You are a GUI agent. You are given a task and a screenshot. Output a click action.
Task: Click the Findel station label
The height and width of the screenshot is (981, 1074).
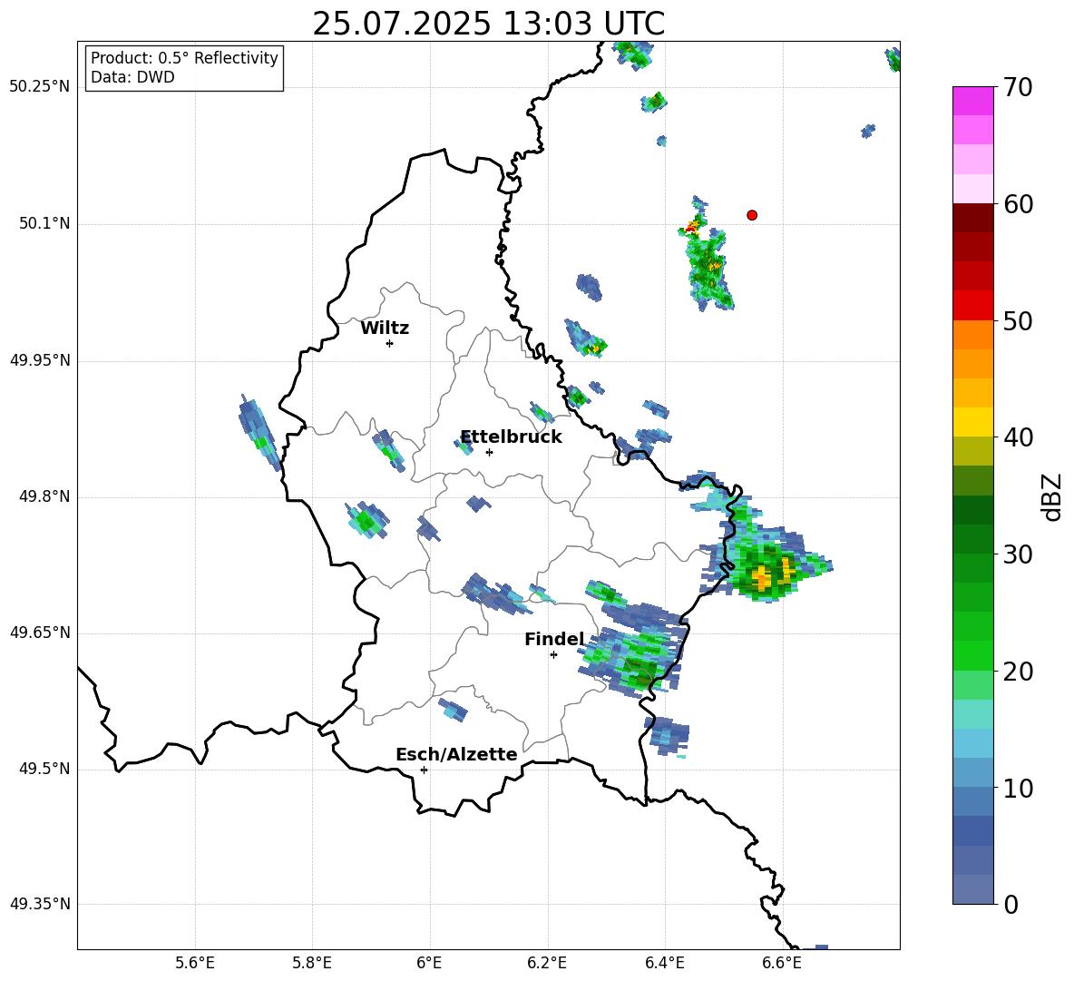(554, 639)
